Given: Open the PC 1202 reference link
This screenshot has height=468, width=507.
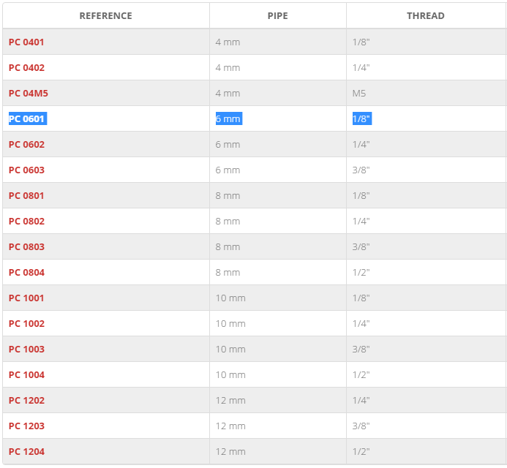Looking at the screenshot, I should pyautogui.click(x=26, y=400).
